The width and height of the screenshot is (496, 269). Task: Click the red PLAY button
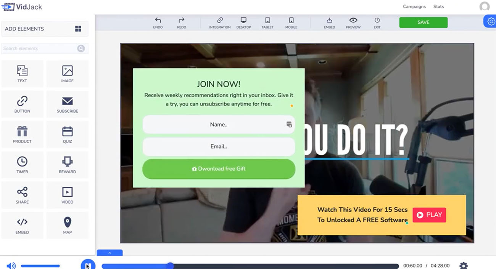pos(429,215)
